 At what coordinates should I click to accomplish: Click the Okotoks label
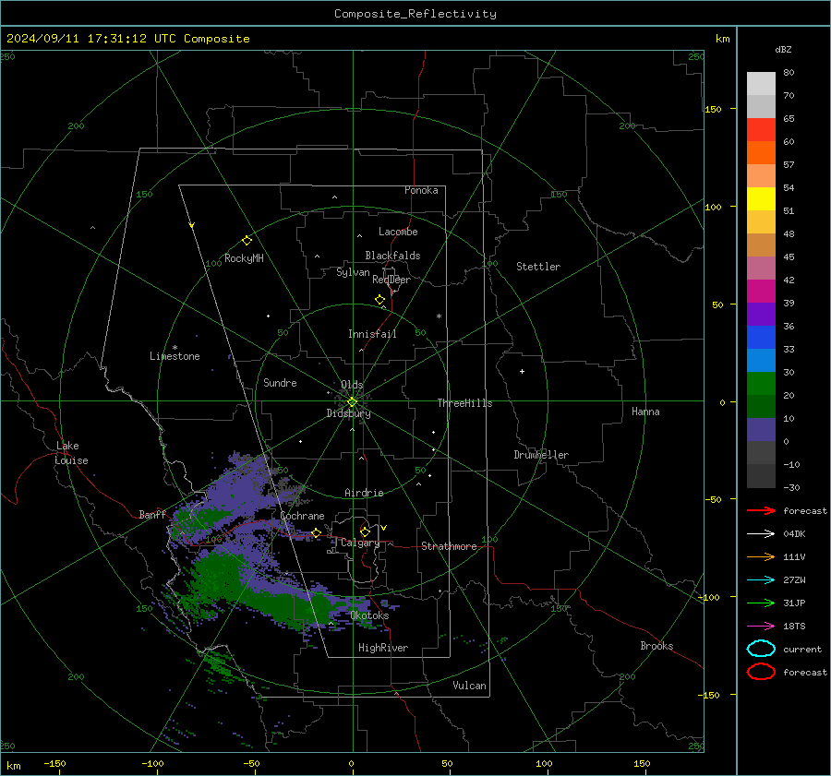click(x=369, y=616)
